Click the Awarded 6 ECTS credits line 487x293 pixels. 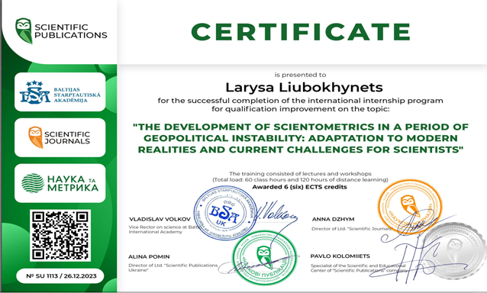[299, 187]
